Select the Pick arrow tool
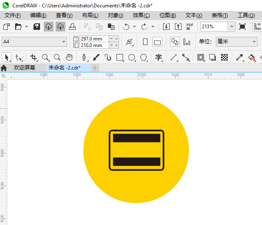Image resolution: width=262 pixels, height=225 pixels. pyautogui.click(x=7, y=58)
